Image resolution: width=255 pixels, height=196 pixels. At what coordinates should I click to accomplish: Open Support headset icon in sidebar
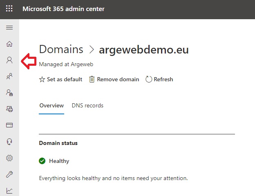pyautogui.click(x=9, y=142)
